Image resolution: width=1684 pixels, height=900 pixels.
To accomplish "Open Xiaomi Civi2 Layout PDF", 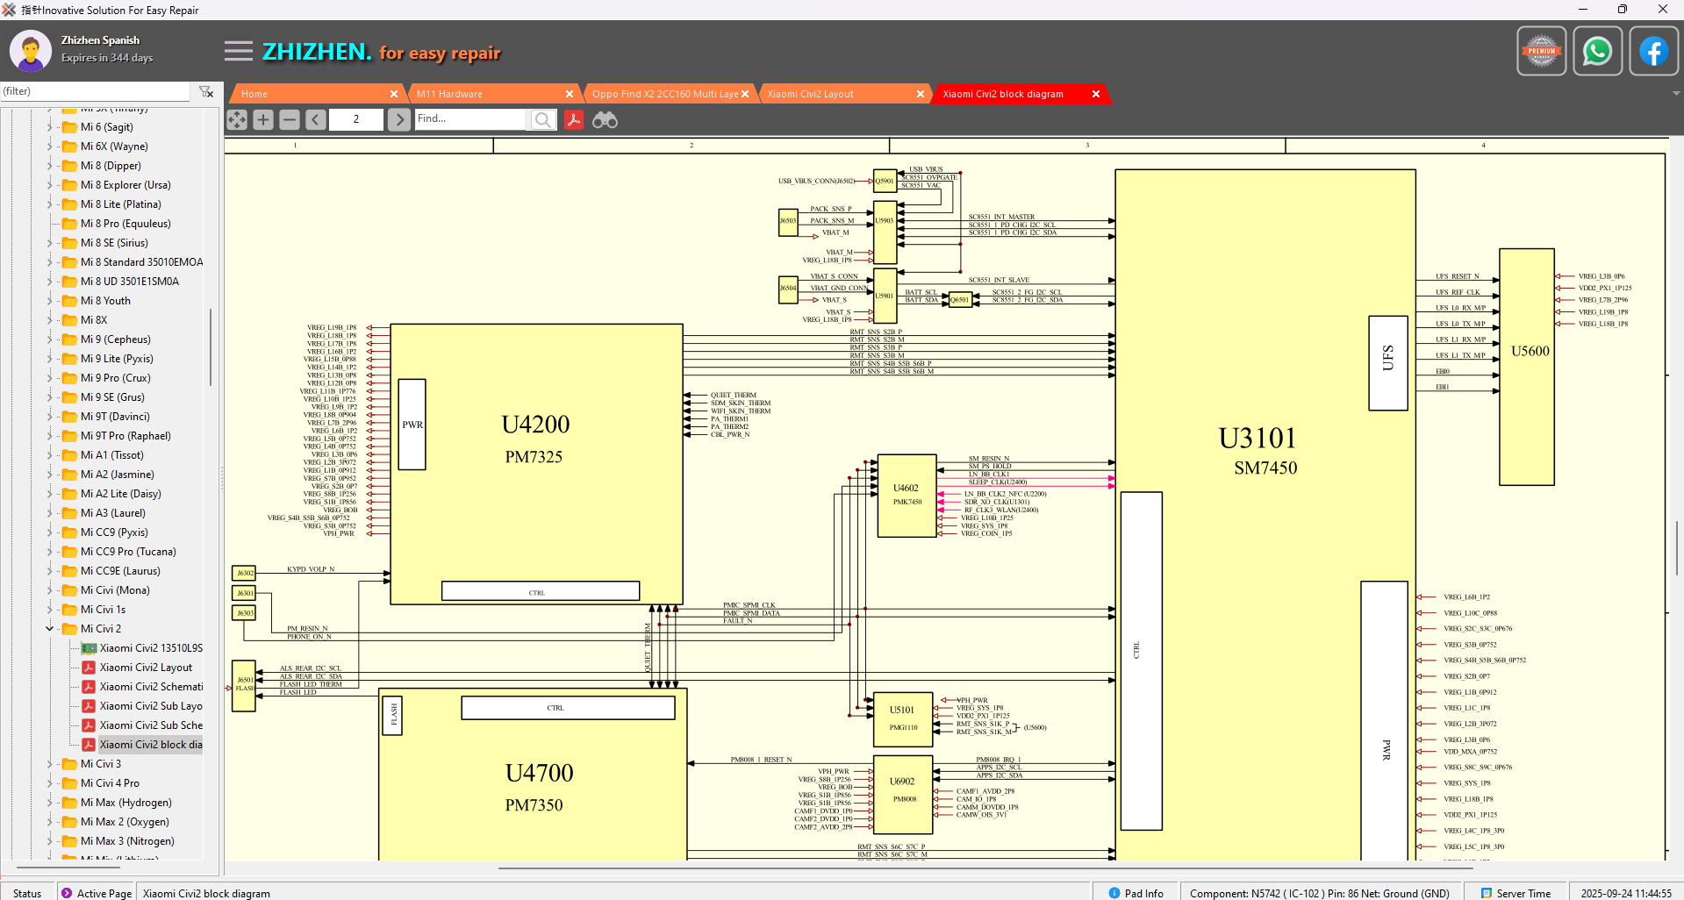I will click(137, 668).
